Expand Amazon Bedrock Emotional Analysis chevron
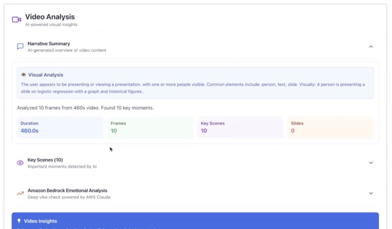392x229 pixels. pos(371,193)
